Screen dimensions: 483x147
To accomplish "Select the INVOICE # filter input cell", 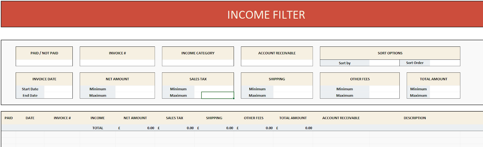I will 117,63.
